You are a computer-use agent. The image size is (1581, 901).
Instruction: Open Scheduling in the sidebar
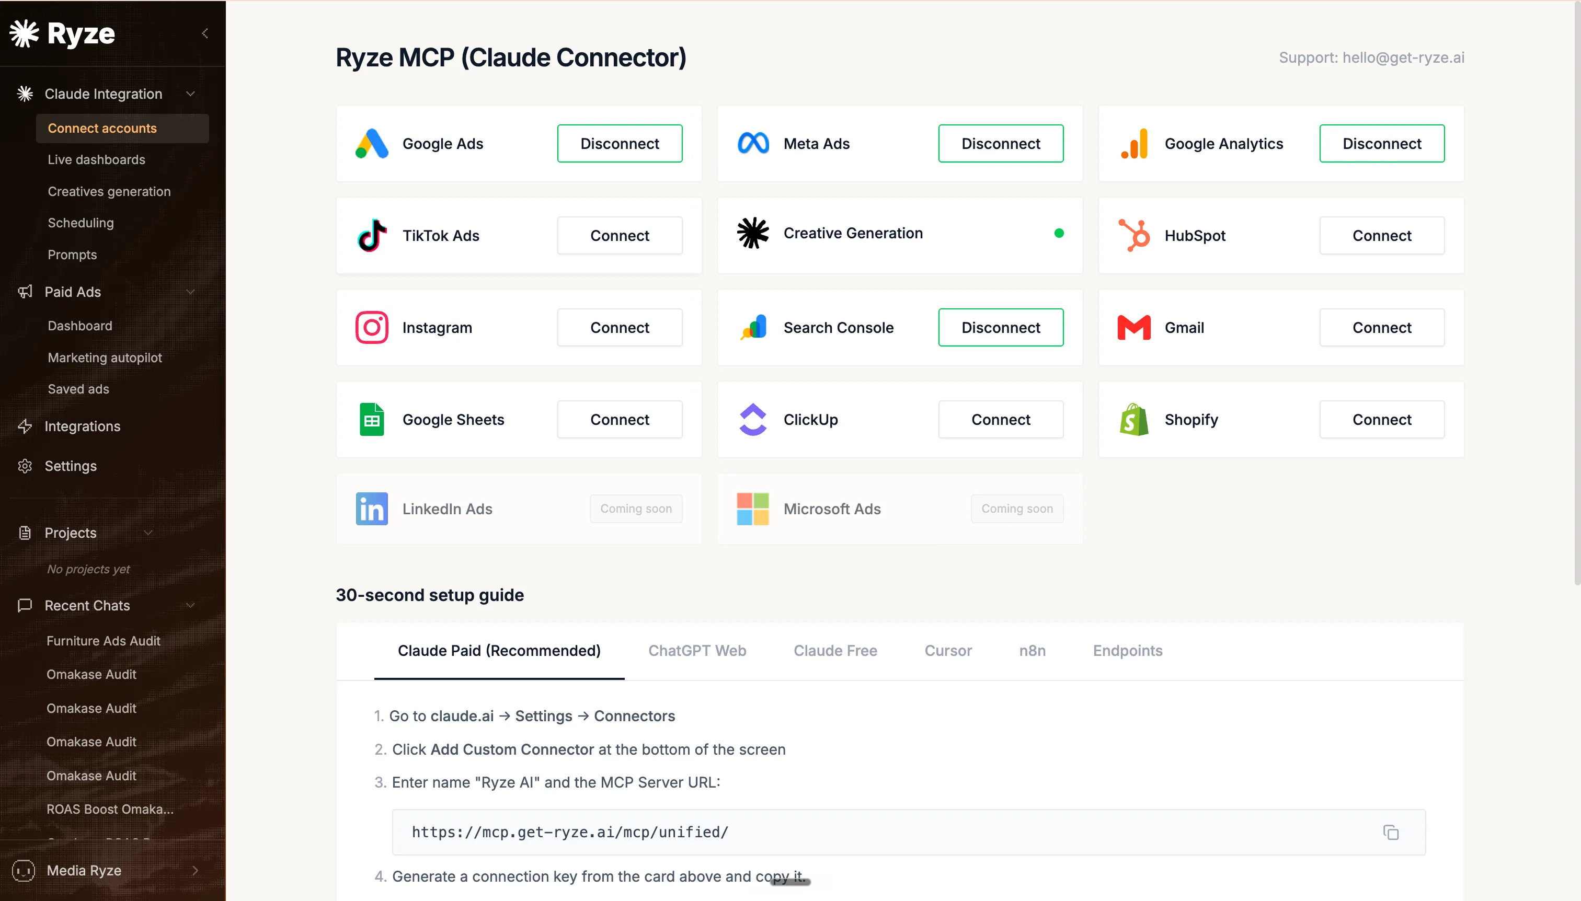(81, 223)
